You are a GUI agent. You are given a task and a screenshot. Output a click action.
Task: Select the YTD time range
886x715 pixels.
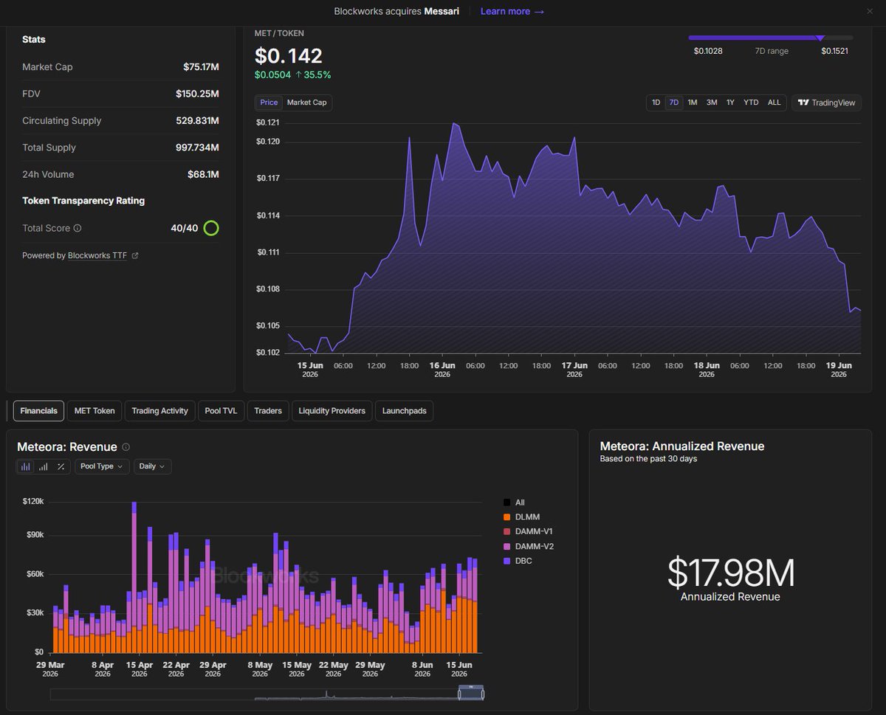click(x=751, y=103)
